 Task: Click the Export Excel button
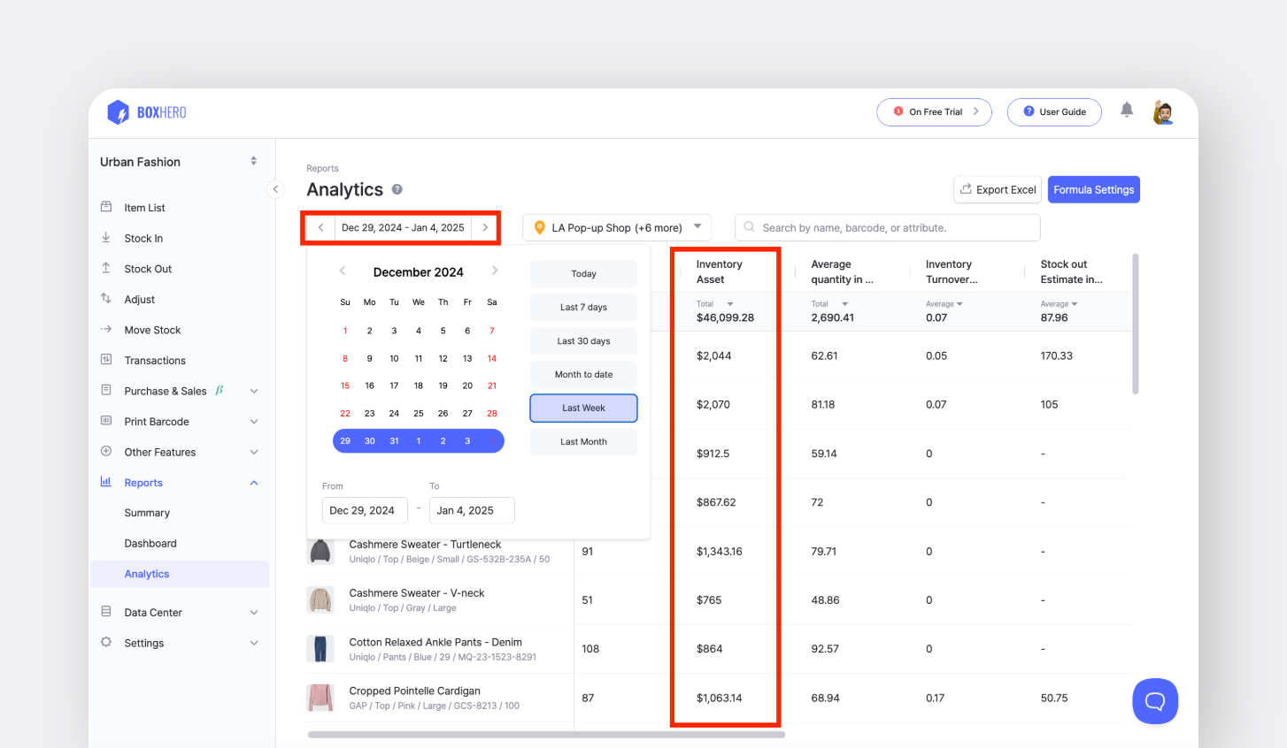pos(997,190)
